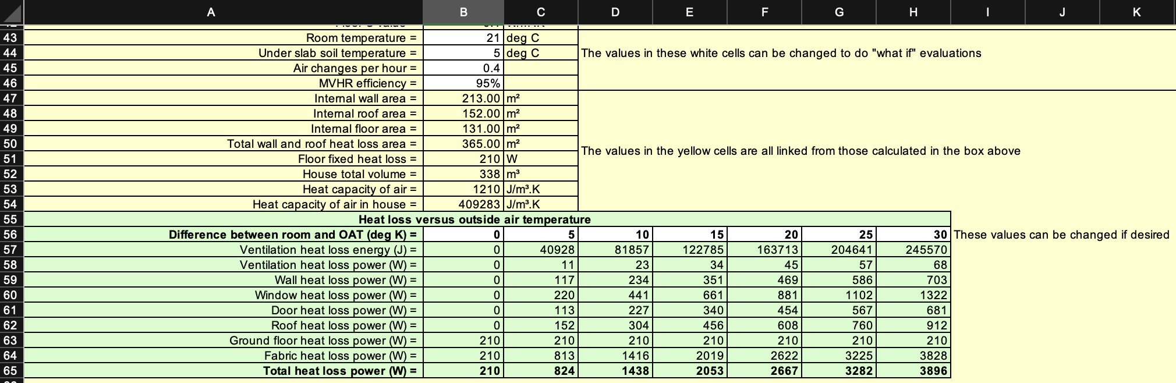Screen dimensions: 1176x383
Task: Select row 55 header
Action: [11, 219]
